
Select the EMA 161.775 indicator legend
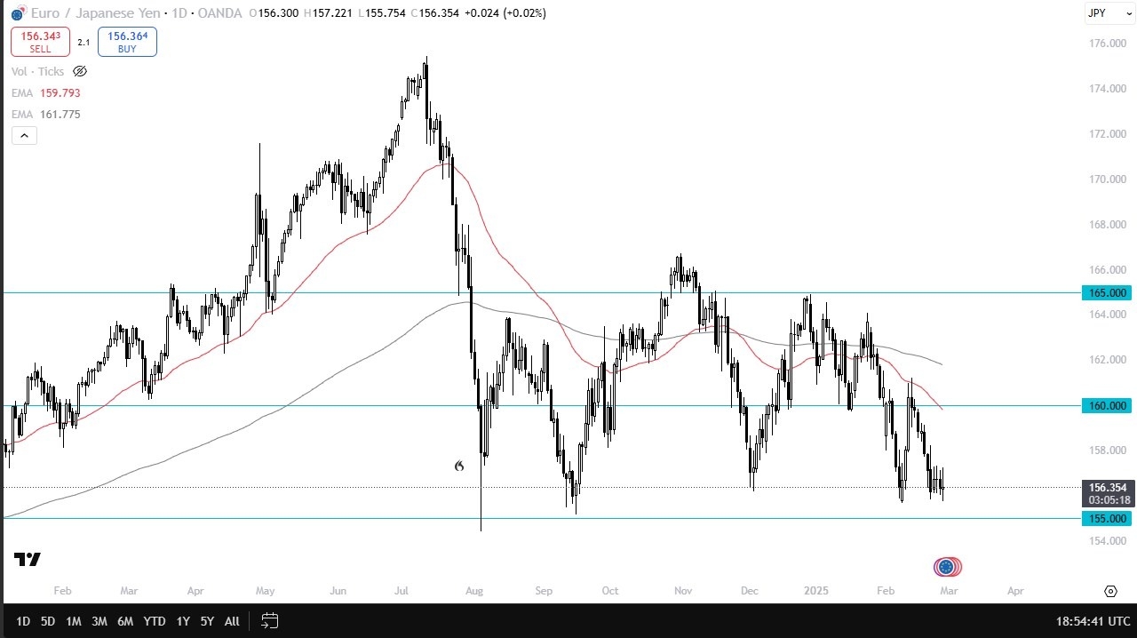coord(46,114)
